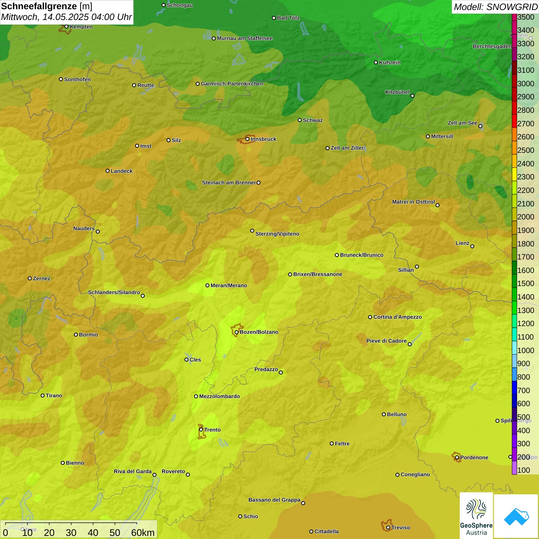The image size is (539, 539).
Task: Click the Bassano del Grappa label
Action: (275, 500)
